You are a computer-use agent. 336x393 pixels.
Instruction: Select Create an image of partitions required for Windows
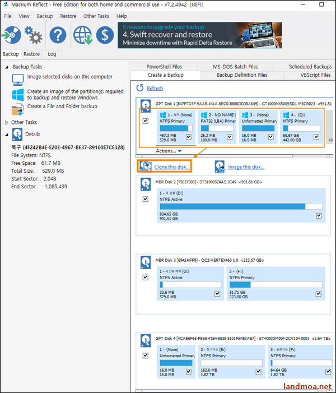[x=75, y=95]
